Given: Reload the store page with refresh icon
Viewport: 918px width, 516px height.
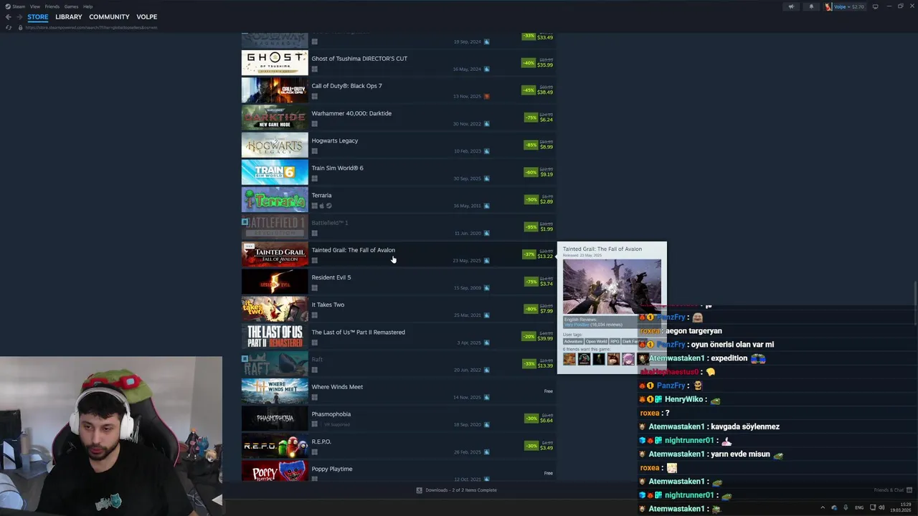Looking at the screenshot, I should (x=9, y=27).
